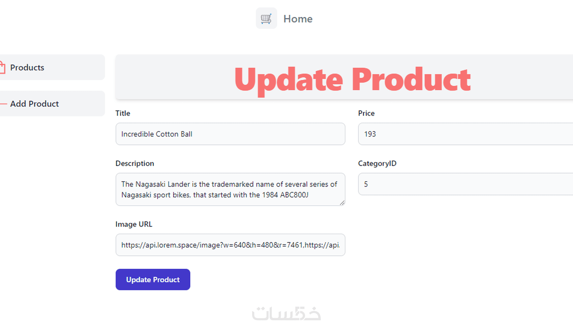The height and width of the screenshot is (327, 573).
Task: Click the CategoryID field label
Action: 377,163
